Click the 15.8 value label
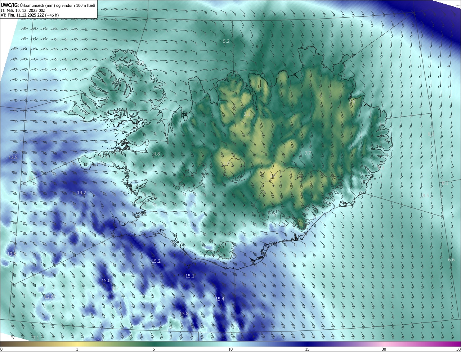The height and width of the screenshot is (352, 461). coord(184,313)
